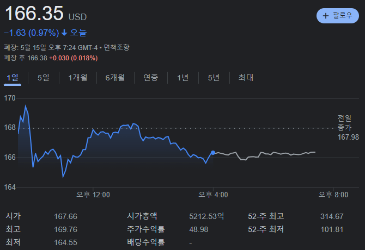Click the -1.63 (0.97%) change text
This screenshot has width=365, height=250.
(x=32, y=33)
